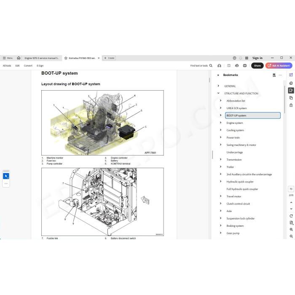Image resolution: width=295 pixels, height=295 pixels.
Task: Switch to Engine 107E-5 service manual tab
Action: (x=42, y=58)
